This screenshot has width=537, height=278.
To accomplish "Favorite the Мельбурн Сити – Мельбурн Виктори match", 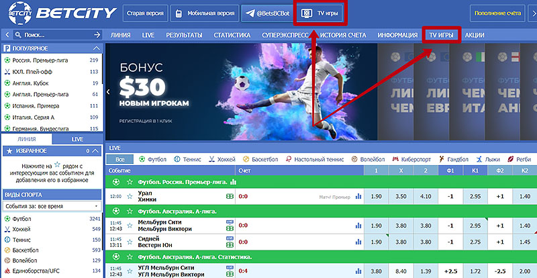I will pos(130,226).
